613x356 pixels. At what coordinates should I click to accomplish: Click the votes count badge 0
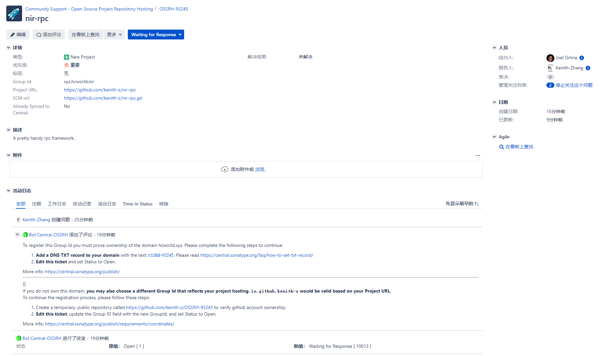[x=550, y=77]
